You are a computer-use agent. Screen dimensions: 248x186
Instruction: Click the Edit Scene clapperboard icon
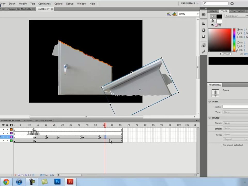169,14
